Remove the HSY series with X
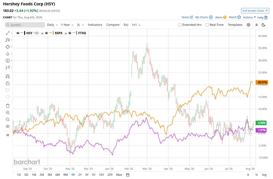Screen dimensions: 273x179 click(x=42, y=33)
